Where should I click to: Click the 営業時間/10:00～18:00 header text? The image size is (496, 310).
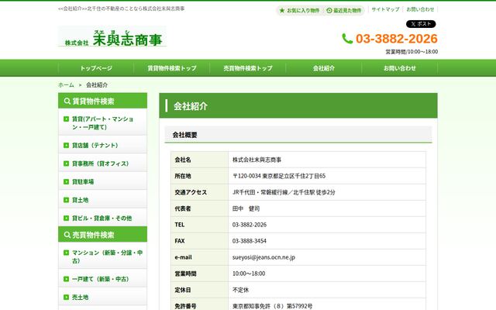[x=412, y=52]
